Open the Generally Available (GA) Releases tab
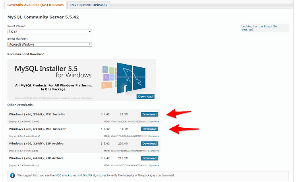This screenshot has height=182, width=298. click(x=35, y=5)
